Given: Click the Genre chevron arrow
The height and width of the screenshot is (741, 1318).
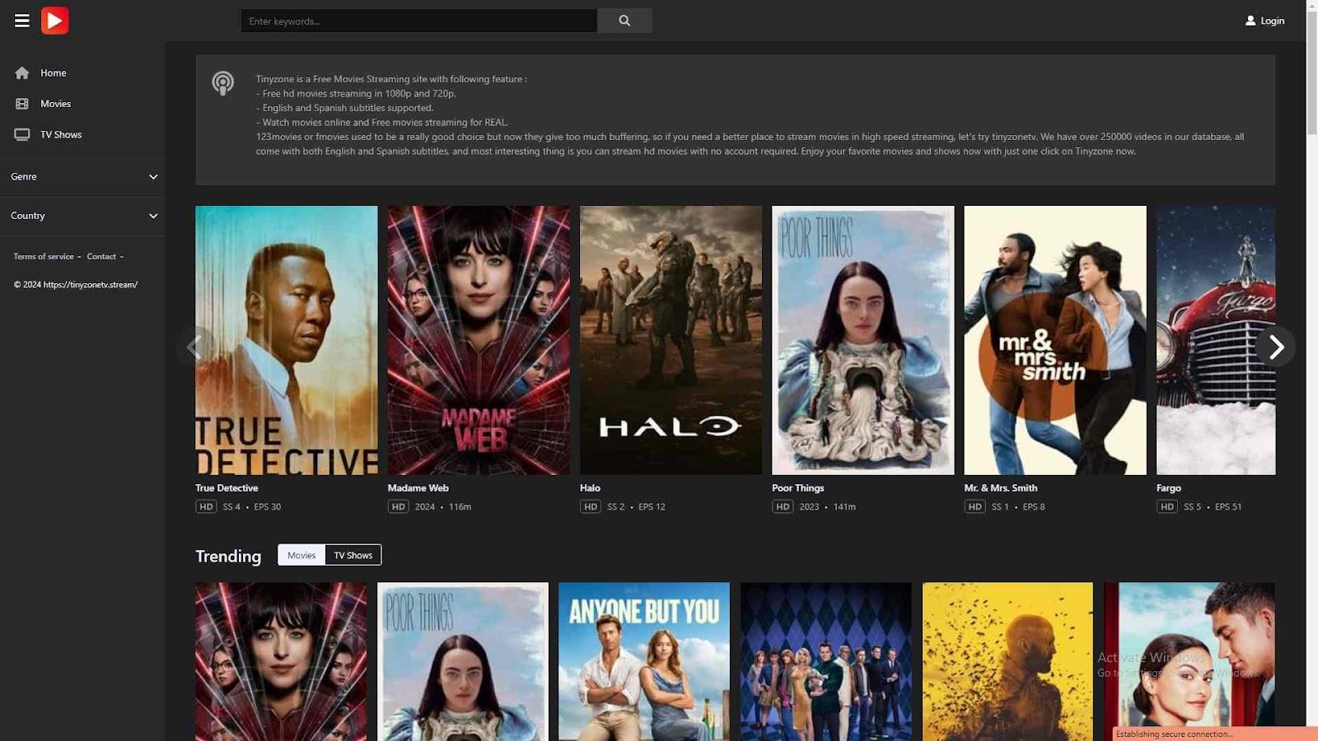Looking at the screenshot, I should click(153, 177).
